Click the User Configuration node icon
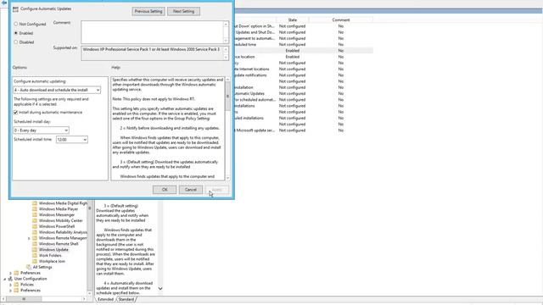 (x=10, y=279)
